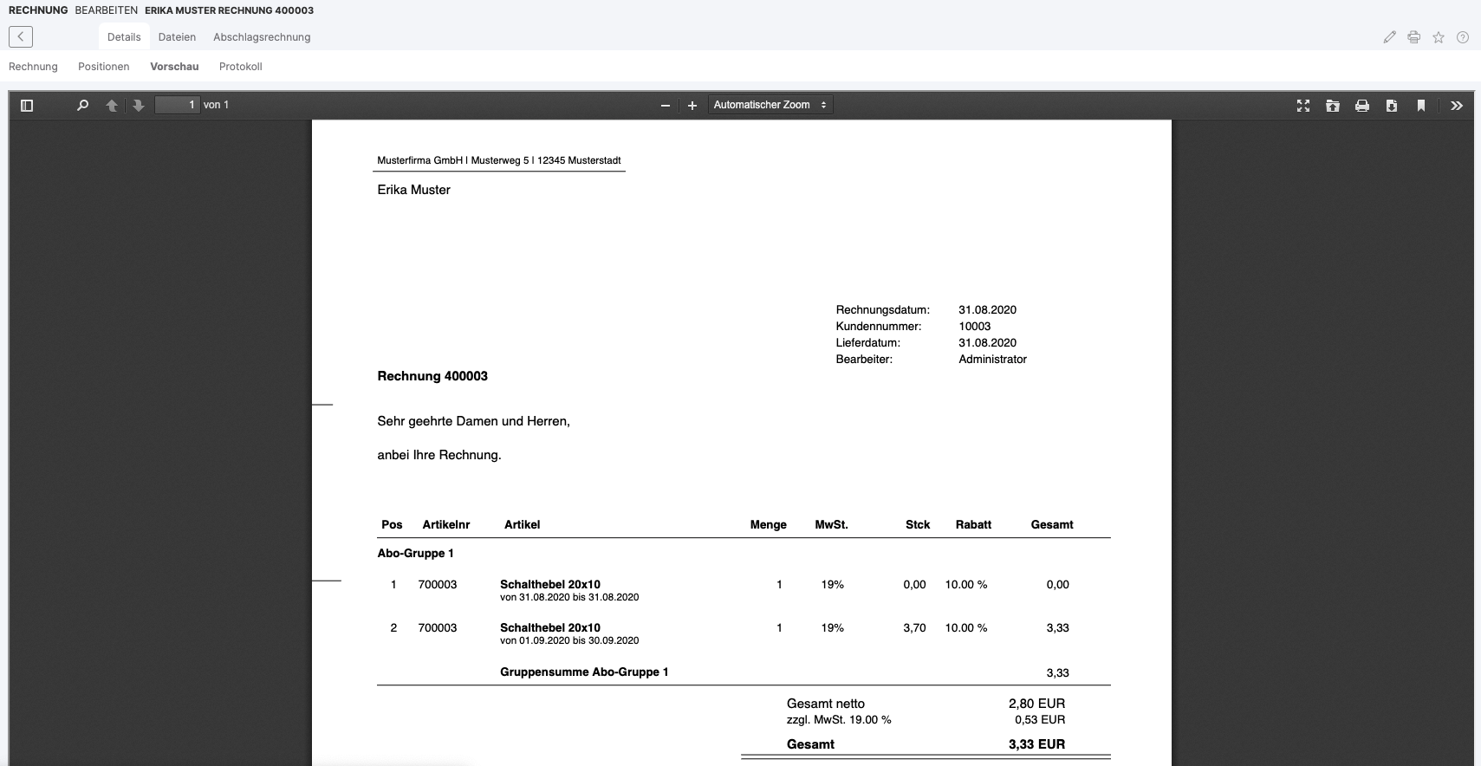This screenshot has height=766, width=1481.
Task: Zoom out with the minus button
Action: click(x=666, y=106)
